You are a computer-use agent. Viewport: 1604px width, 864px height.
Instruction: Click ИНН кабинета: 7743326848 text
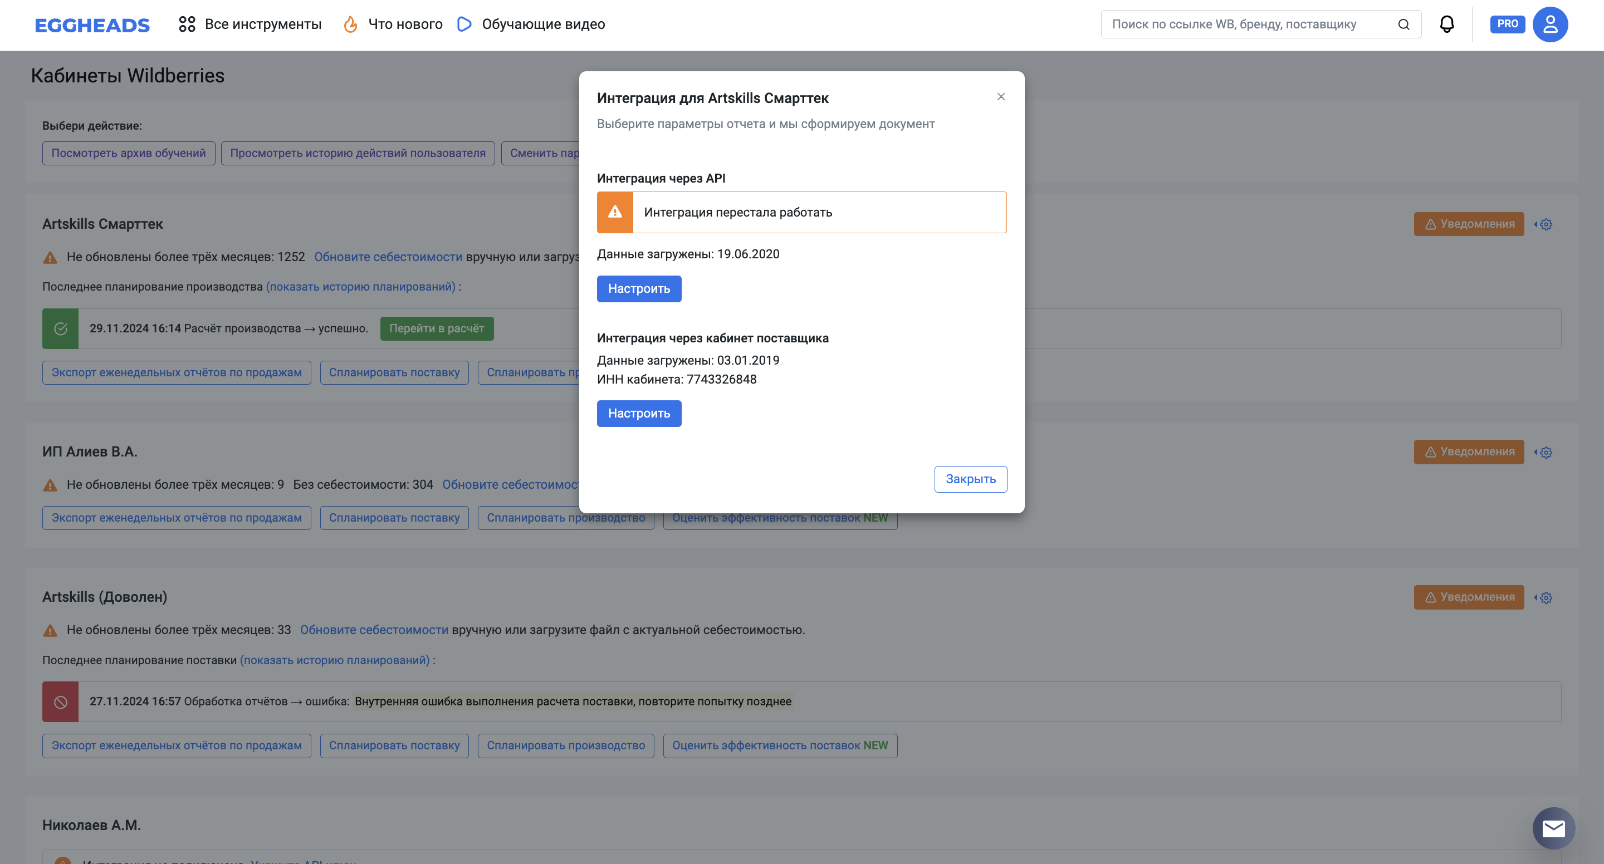pyautogui.click(x=677, y=380)
